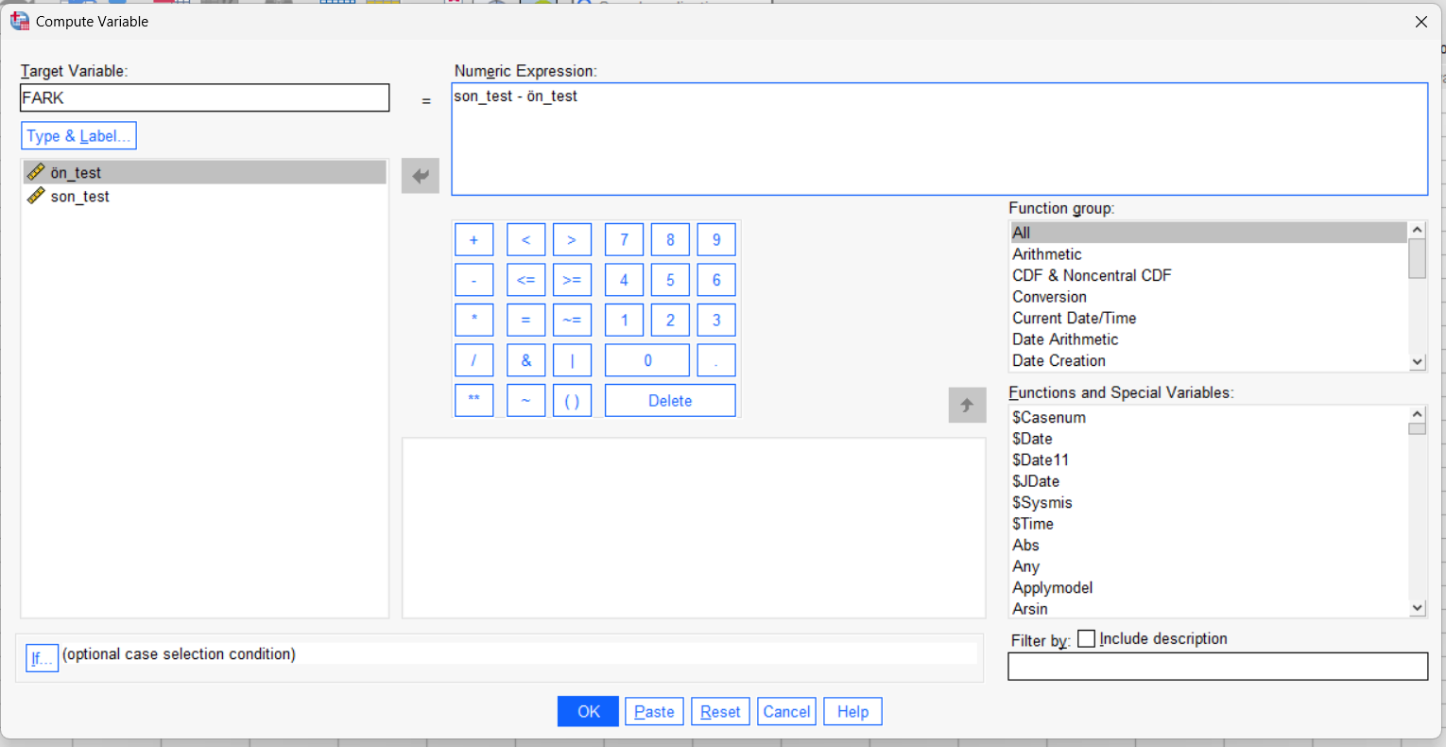Click the Target Variable input field

204,98
